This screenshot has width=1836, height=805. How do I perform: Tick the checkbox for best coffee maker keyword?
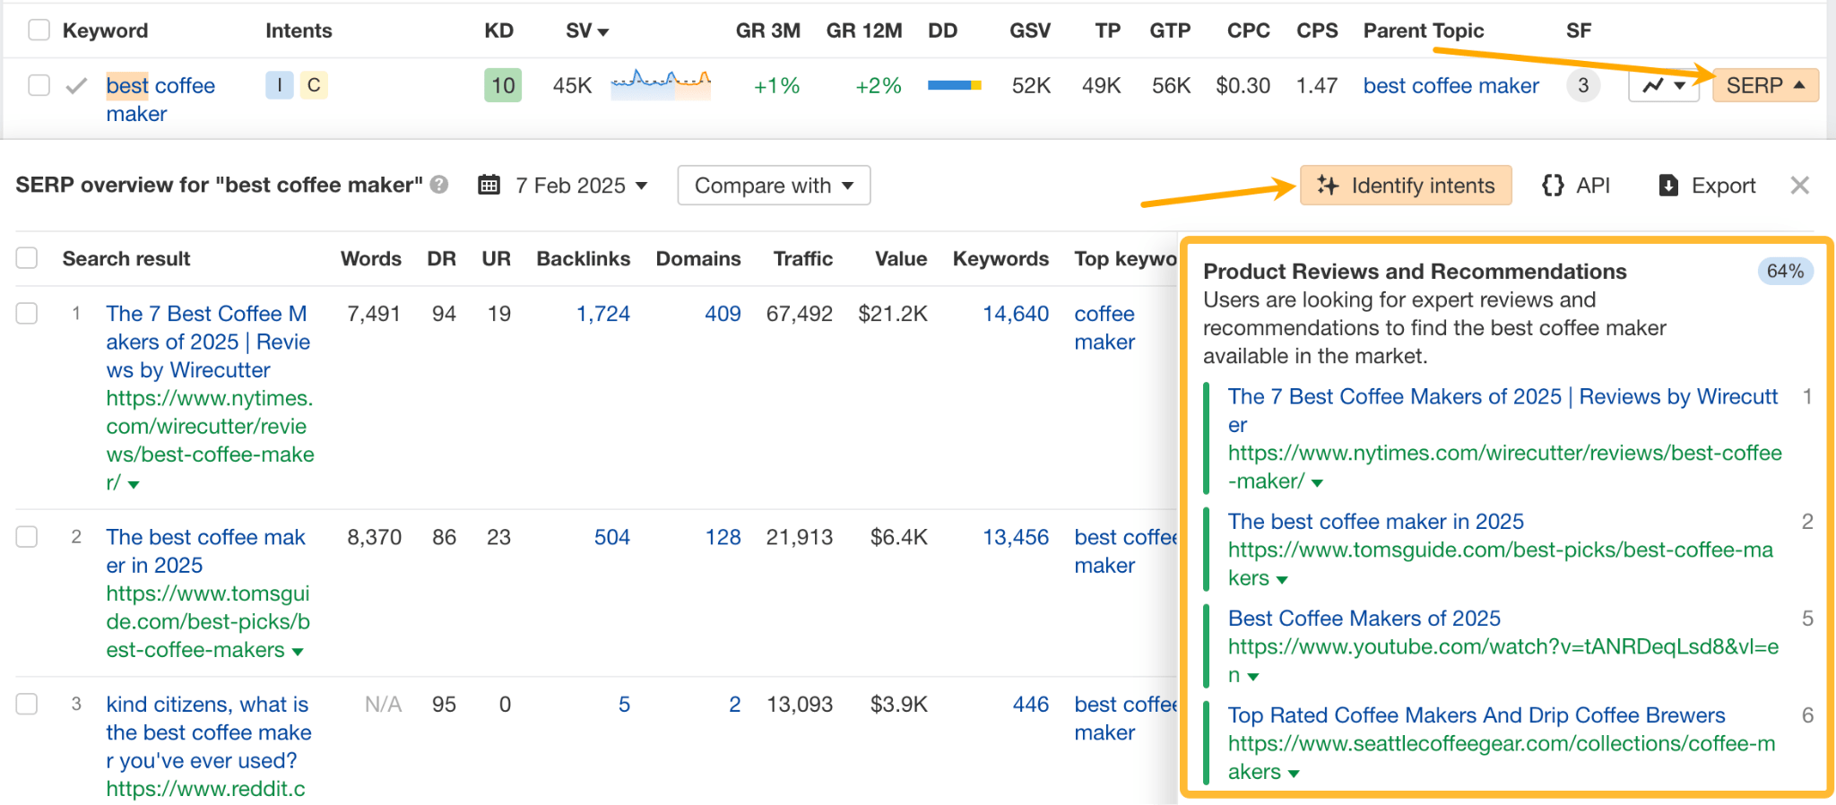(39, 85)
